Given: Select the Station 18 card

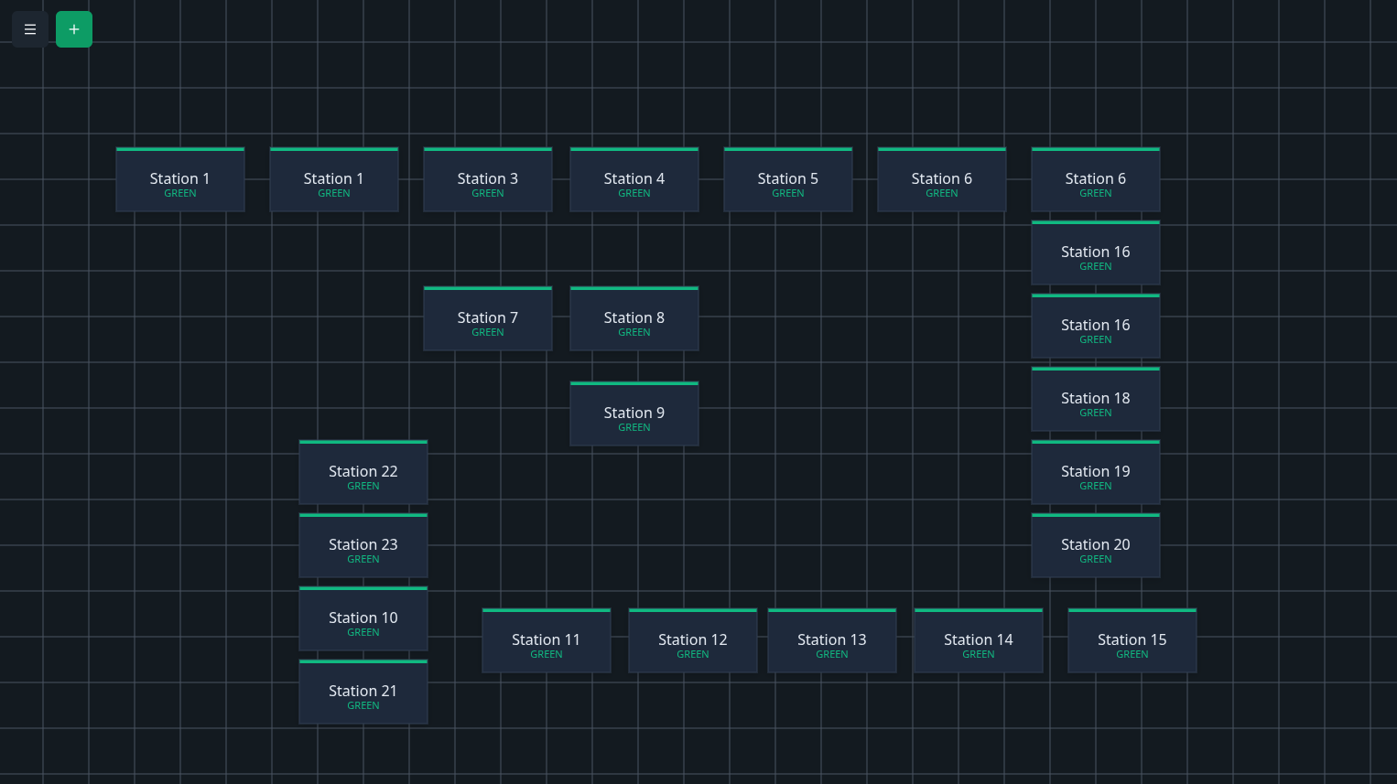Looking at the screenshot, I should click(x=1095, y=399).
